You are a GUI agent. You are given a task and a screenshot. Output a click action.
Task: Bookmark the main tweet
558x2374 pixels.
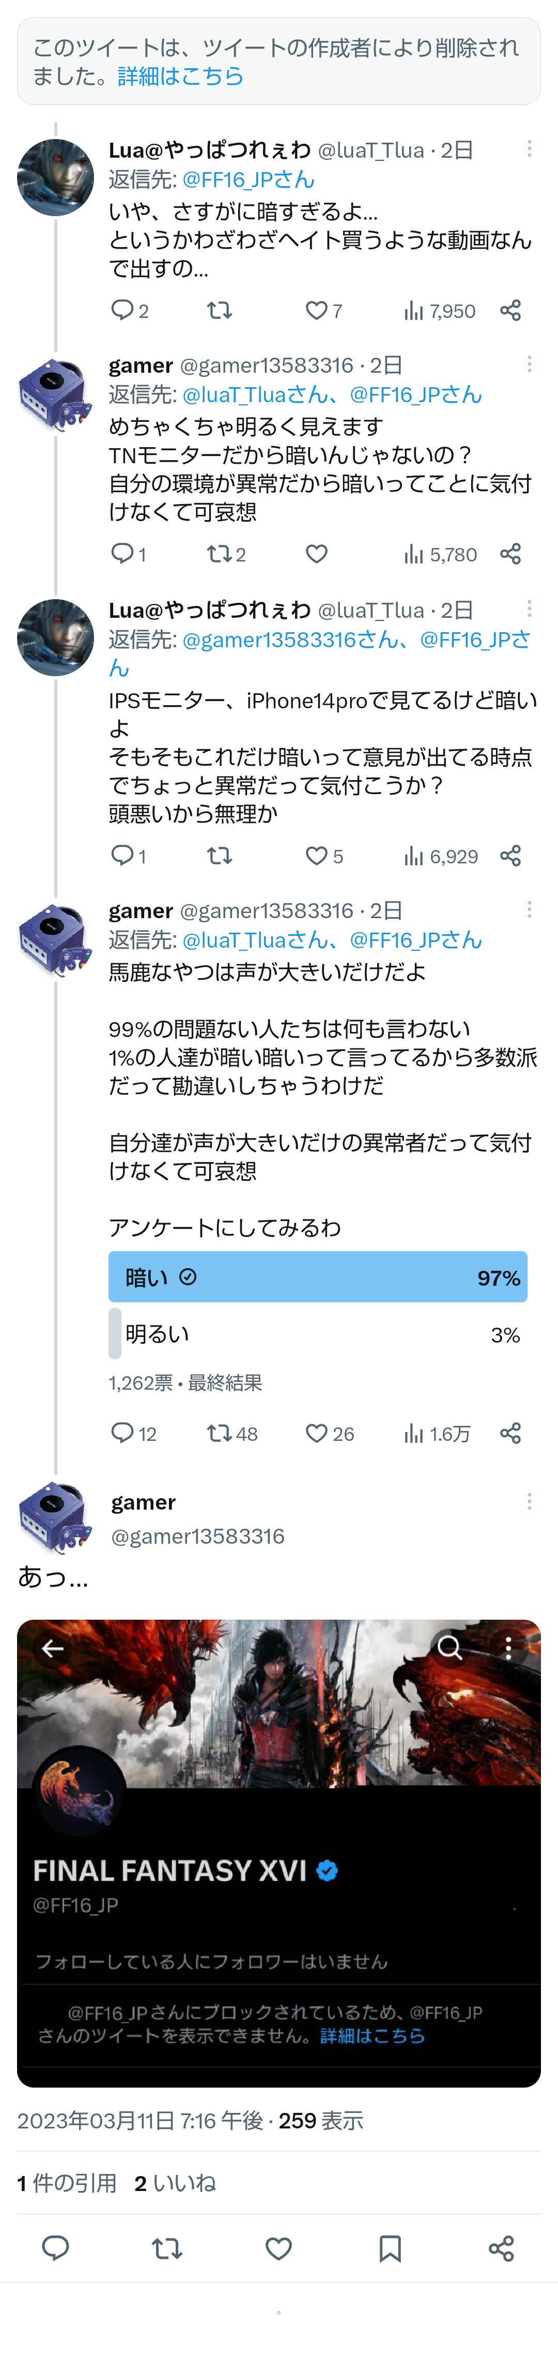point(390,2249)
